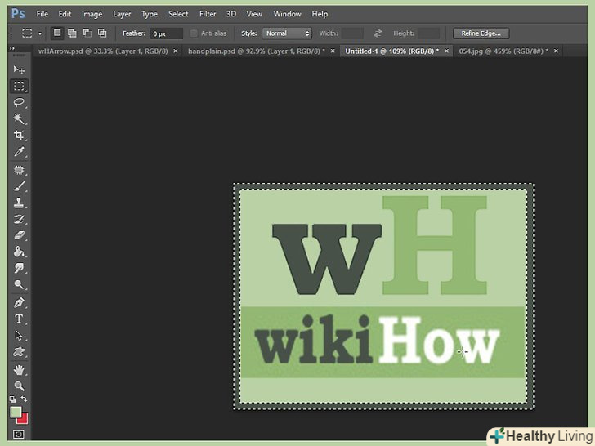Screen dimensions: 595x446
Task: Choose the Zoom tool in toolbox
Action: tap(19, 386)
